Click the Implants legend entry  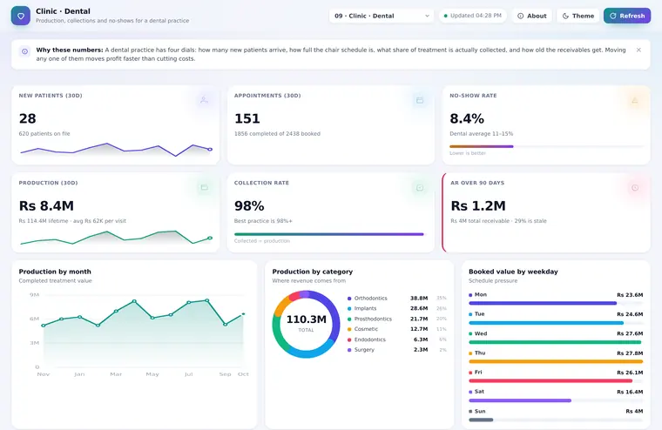(397, 308)
